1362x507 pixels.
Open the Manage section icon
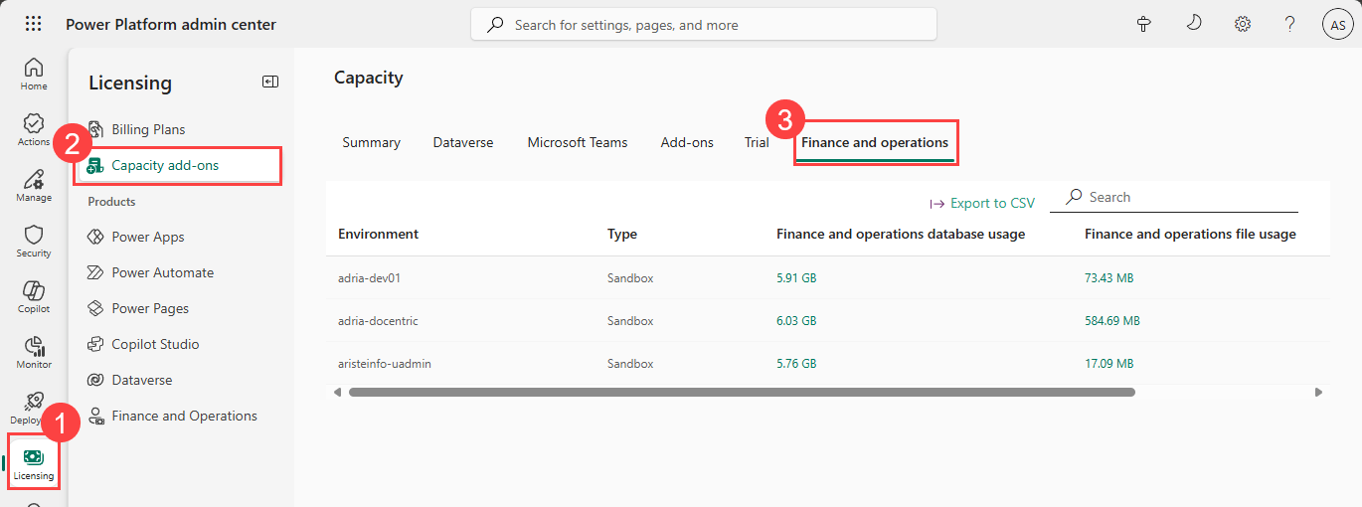coord(34,185)
